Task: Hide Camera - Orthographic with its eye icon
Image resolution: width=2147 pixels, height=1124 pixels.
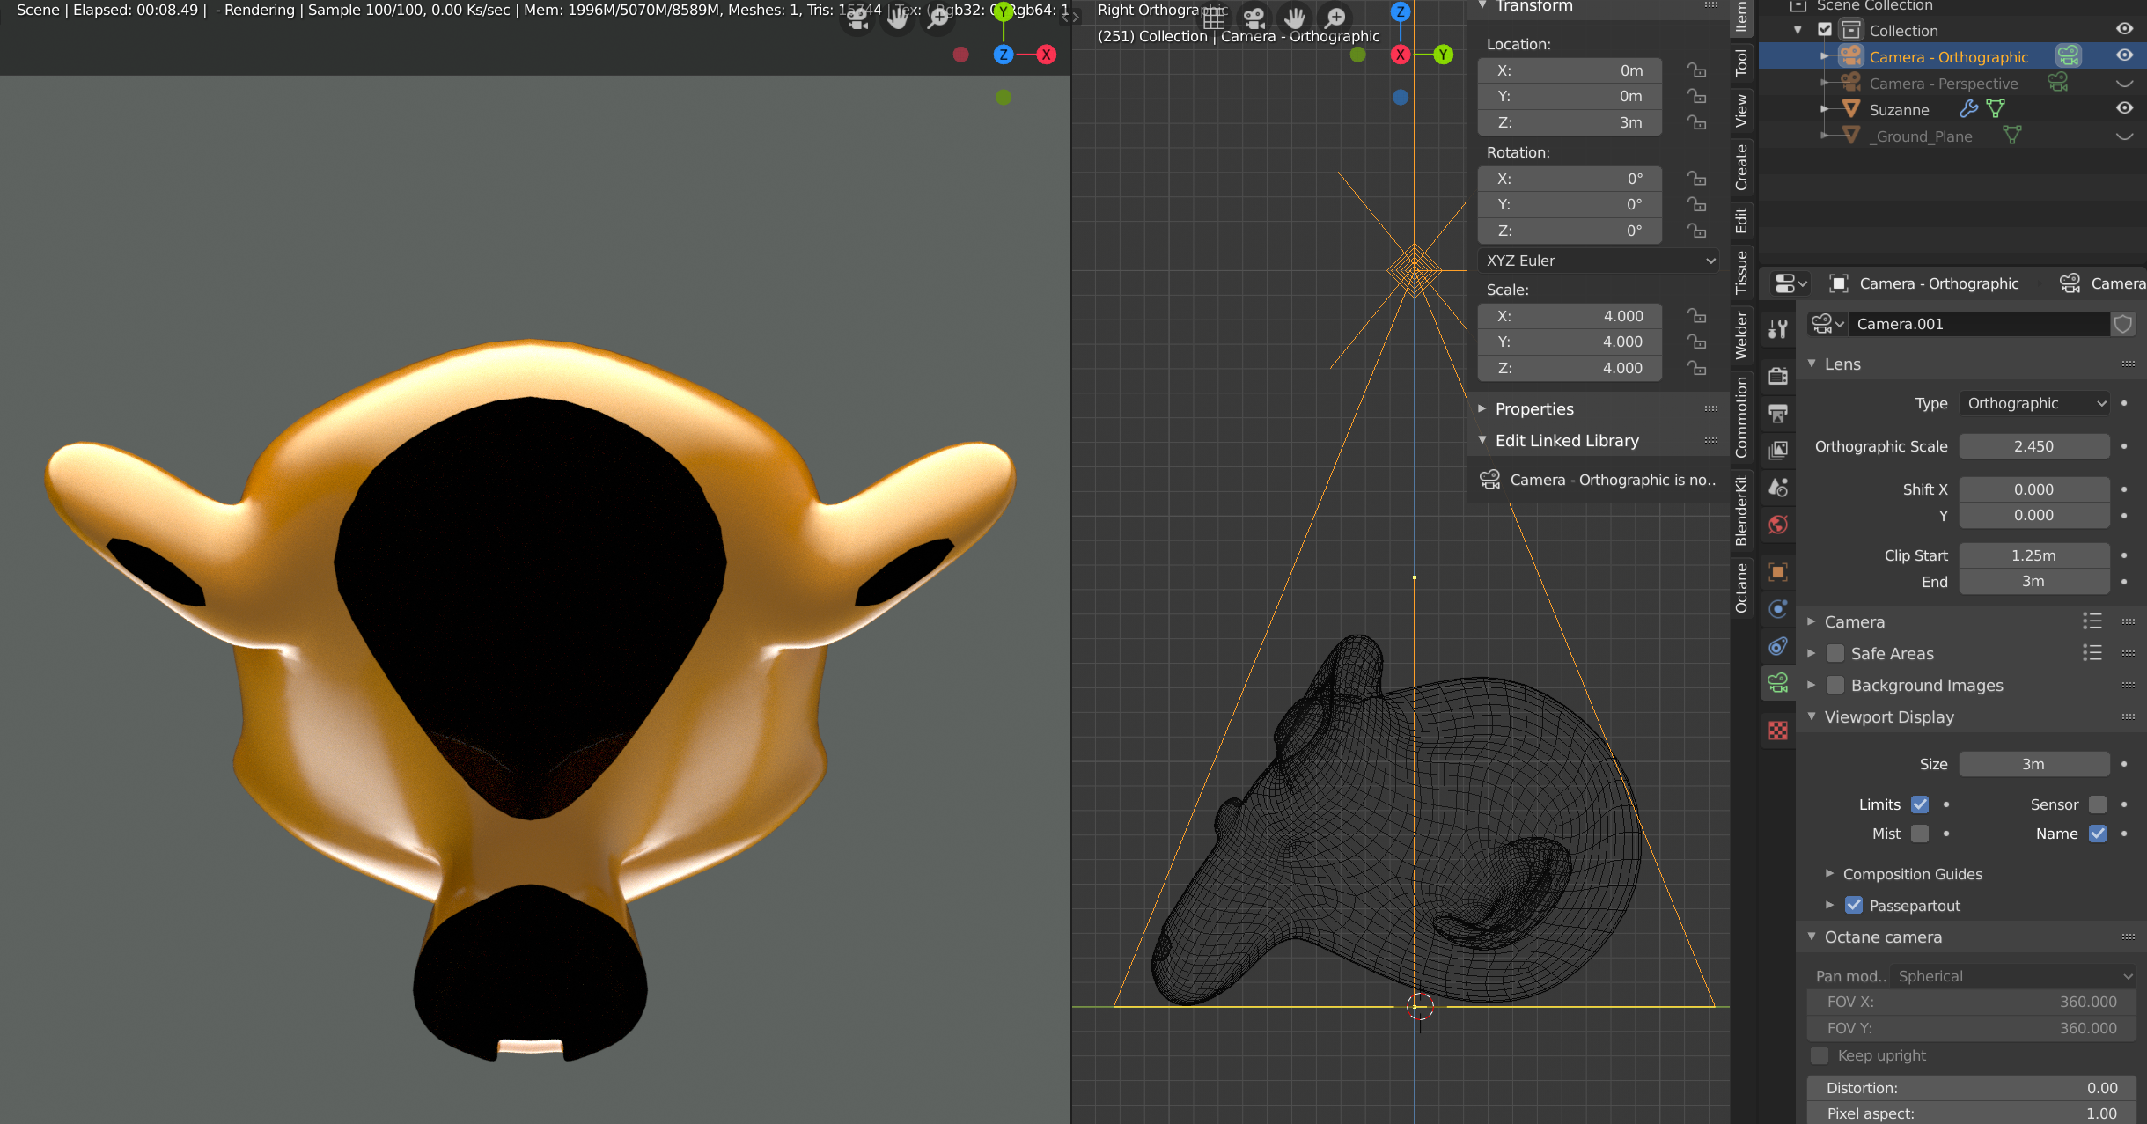Action: coord(2124,55)
